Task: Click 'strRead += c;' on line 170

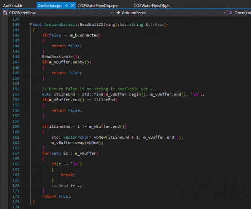Action: tap(66, 186)
